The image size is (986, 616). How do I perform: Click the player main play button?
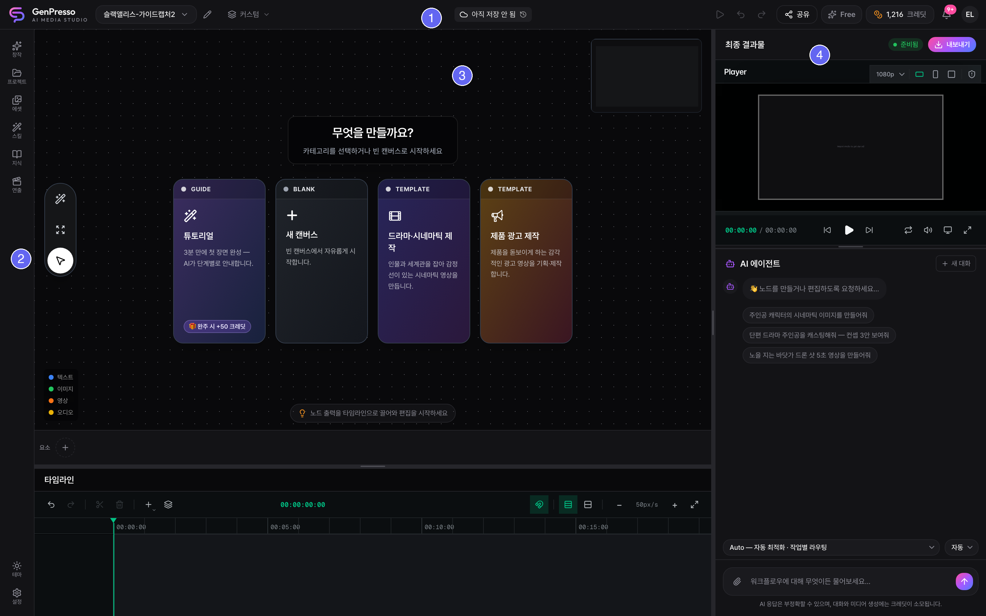(x=849, y=230)
